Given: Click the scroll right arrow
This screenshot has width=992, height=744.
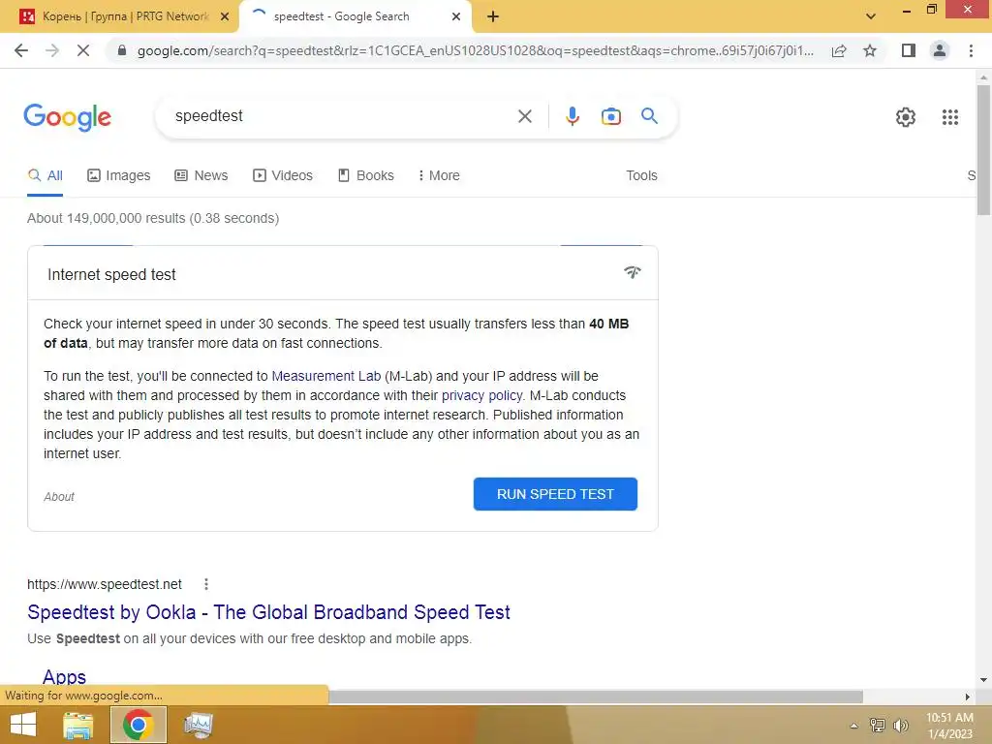Looking at the screenshot, I should [x=967, y=697].
